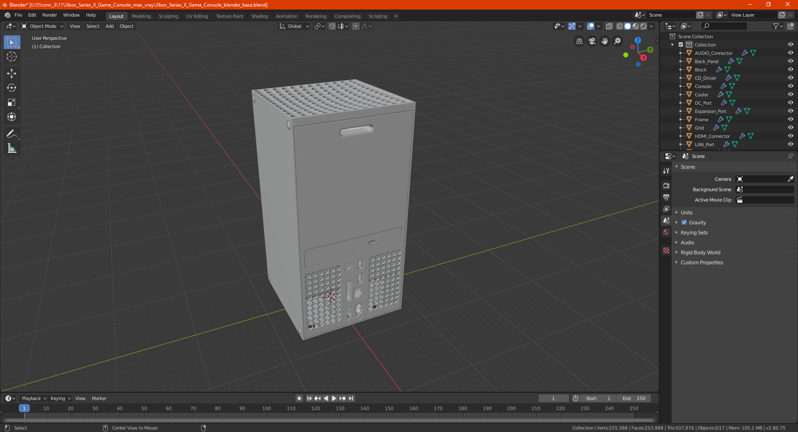Image resolution: width=798 pixels, height=432 pixels.
Task: Toggle viewport overlays
Action: (x=591, y=26)
